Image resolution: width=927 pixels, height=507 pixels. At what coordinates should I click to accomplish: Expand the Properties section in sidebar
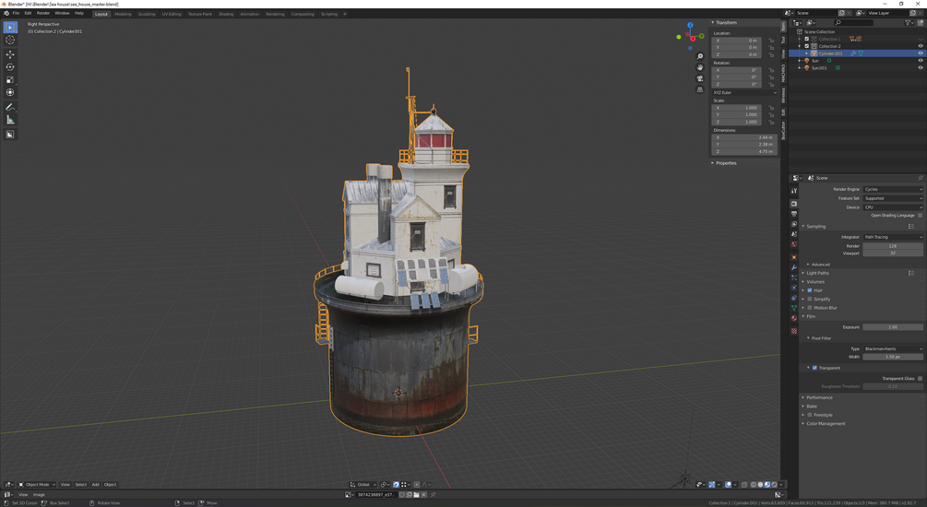pos(725,163)
